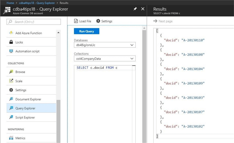Viewport: 234px width, 143px height.
Task: Open the Collections dropdown col4CompanyData
Action: (105, 58)
